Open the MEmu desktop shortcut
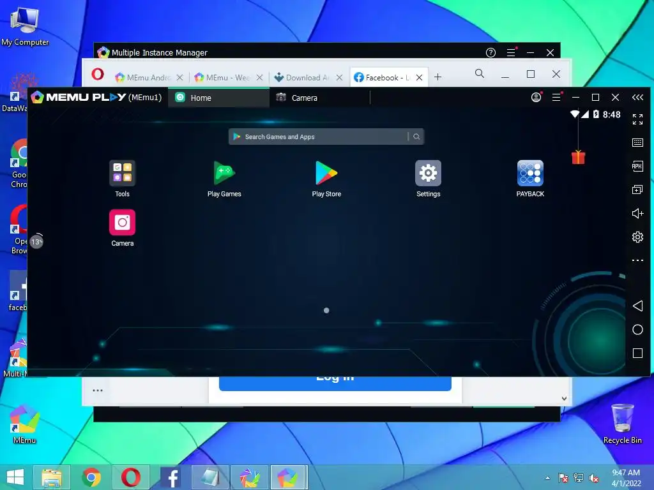Screen dimensions: 654x490 (x=24, y=424)
